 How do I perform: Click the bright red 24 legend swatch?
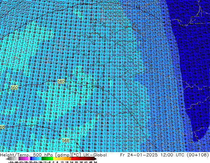pos(73,159)
